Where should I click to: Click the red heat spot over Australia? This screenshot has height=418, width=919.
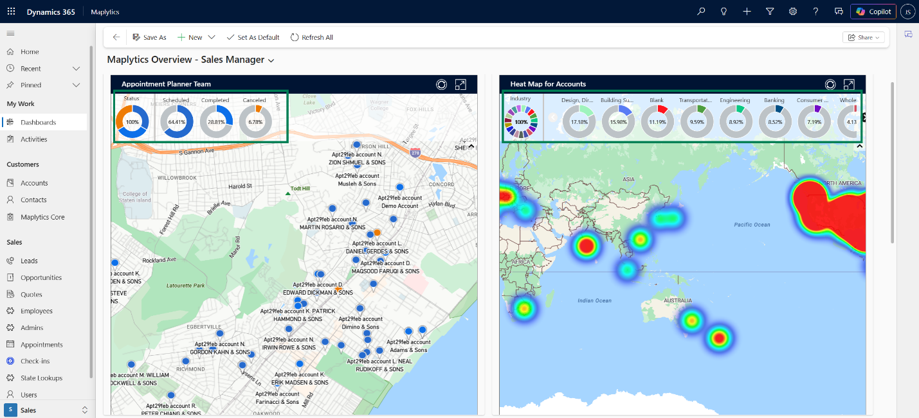[718, 337]
